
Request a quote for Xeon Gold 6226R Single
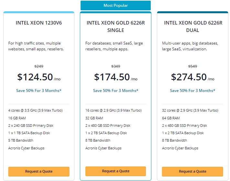115,171
